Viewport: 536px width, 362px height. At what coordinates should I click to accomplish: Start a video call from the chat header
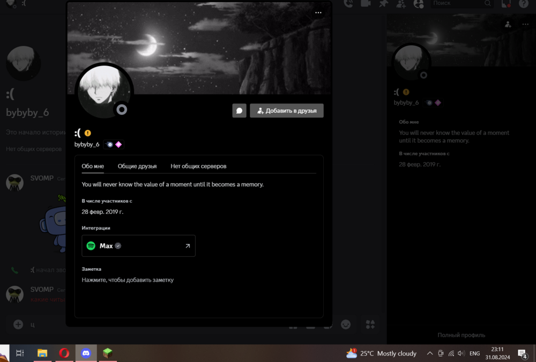click(366, 3)
